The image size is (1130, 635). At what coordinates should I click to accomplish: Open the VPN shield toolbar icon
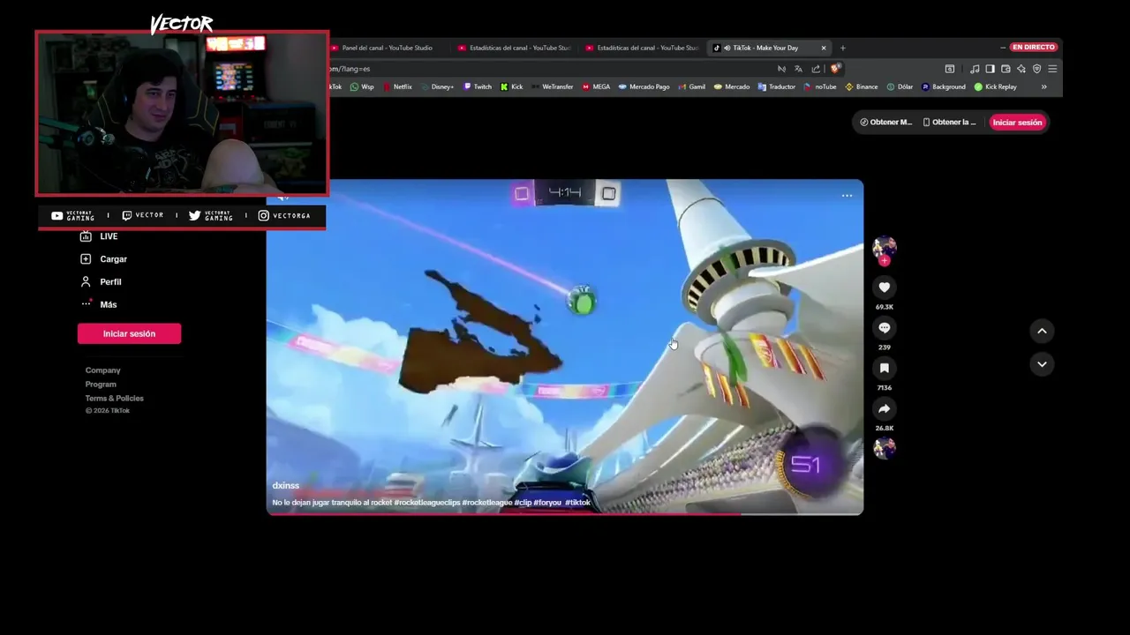(1036, 69)
